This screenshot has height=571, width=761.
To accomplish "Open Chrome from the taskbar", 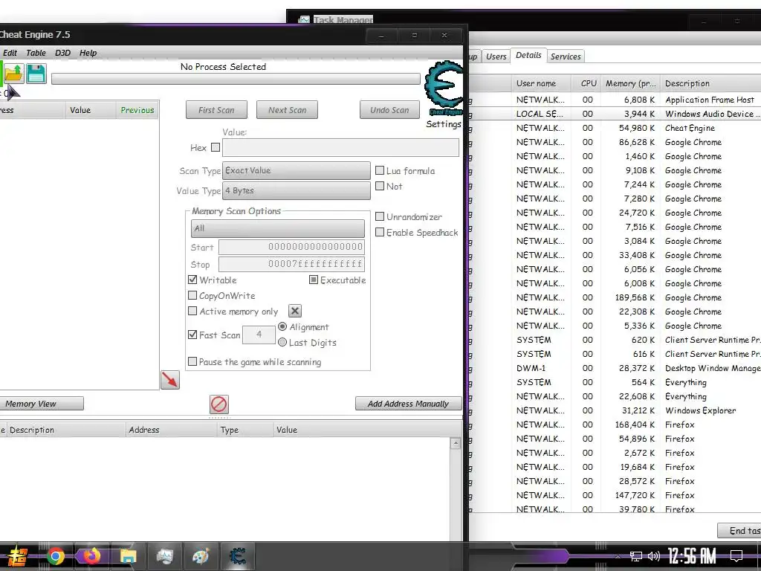I will click(55, 556).
